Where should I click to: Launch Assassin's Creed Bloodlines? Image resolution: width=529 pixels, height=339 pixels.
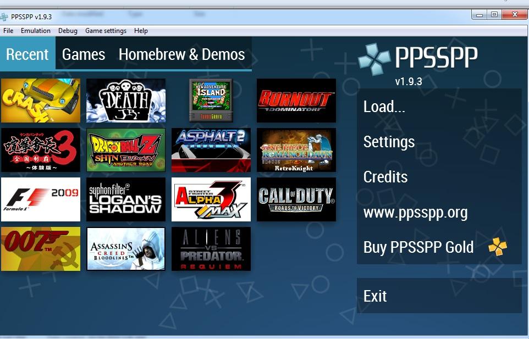(x=126, y=249)
